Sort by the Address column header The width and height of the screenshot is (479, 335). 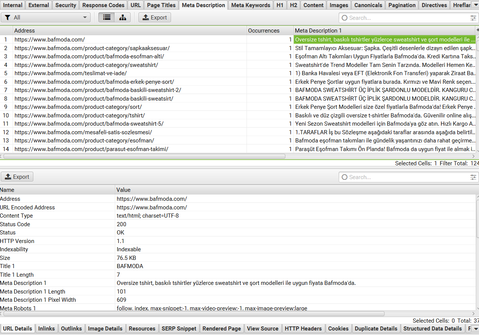tap(129, 31)
